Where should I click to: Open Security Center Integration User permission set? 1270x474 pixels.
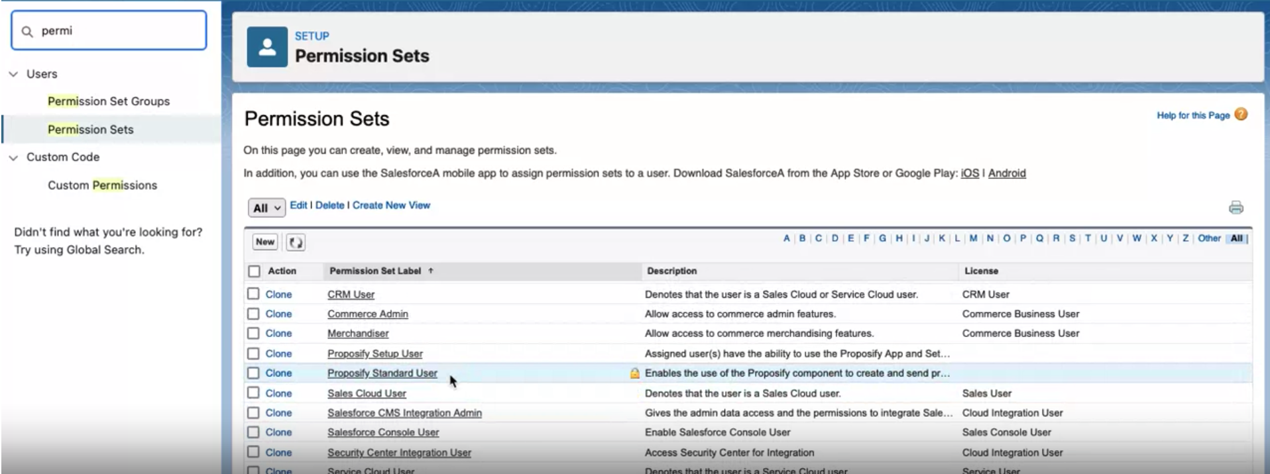point(399,453)
